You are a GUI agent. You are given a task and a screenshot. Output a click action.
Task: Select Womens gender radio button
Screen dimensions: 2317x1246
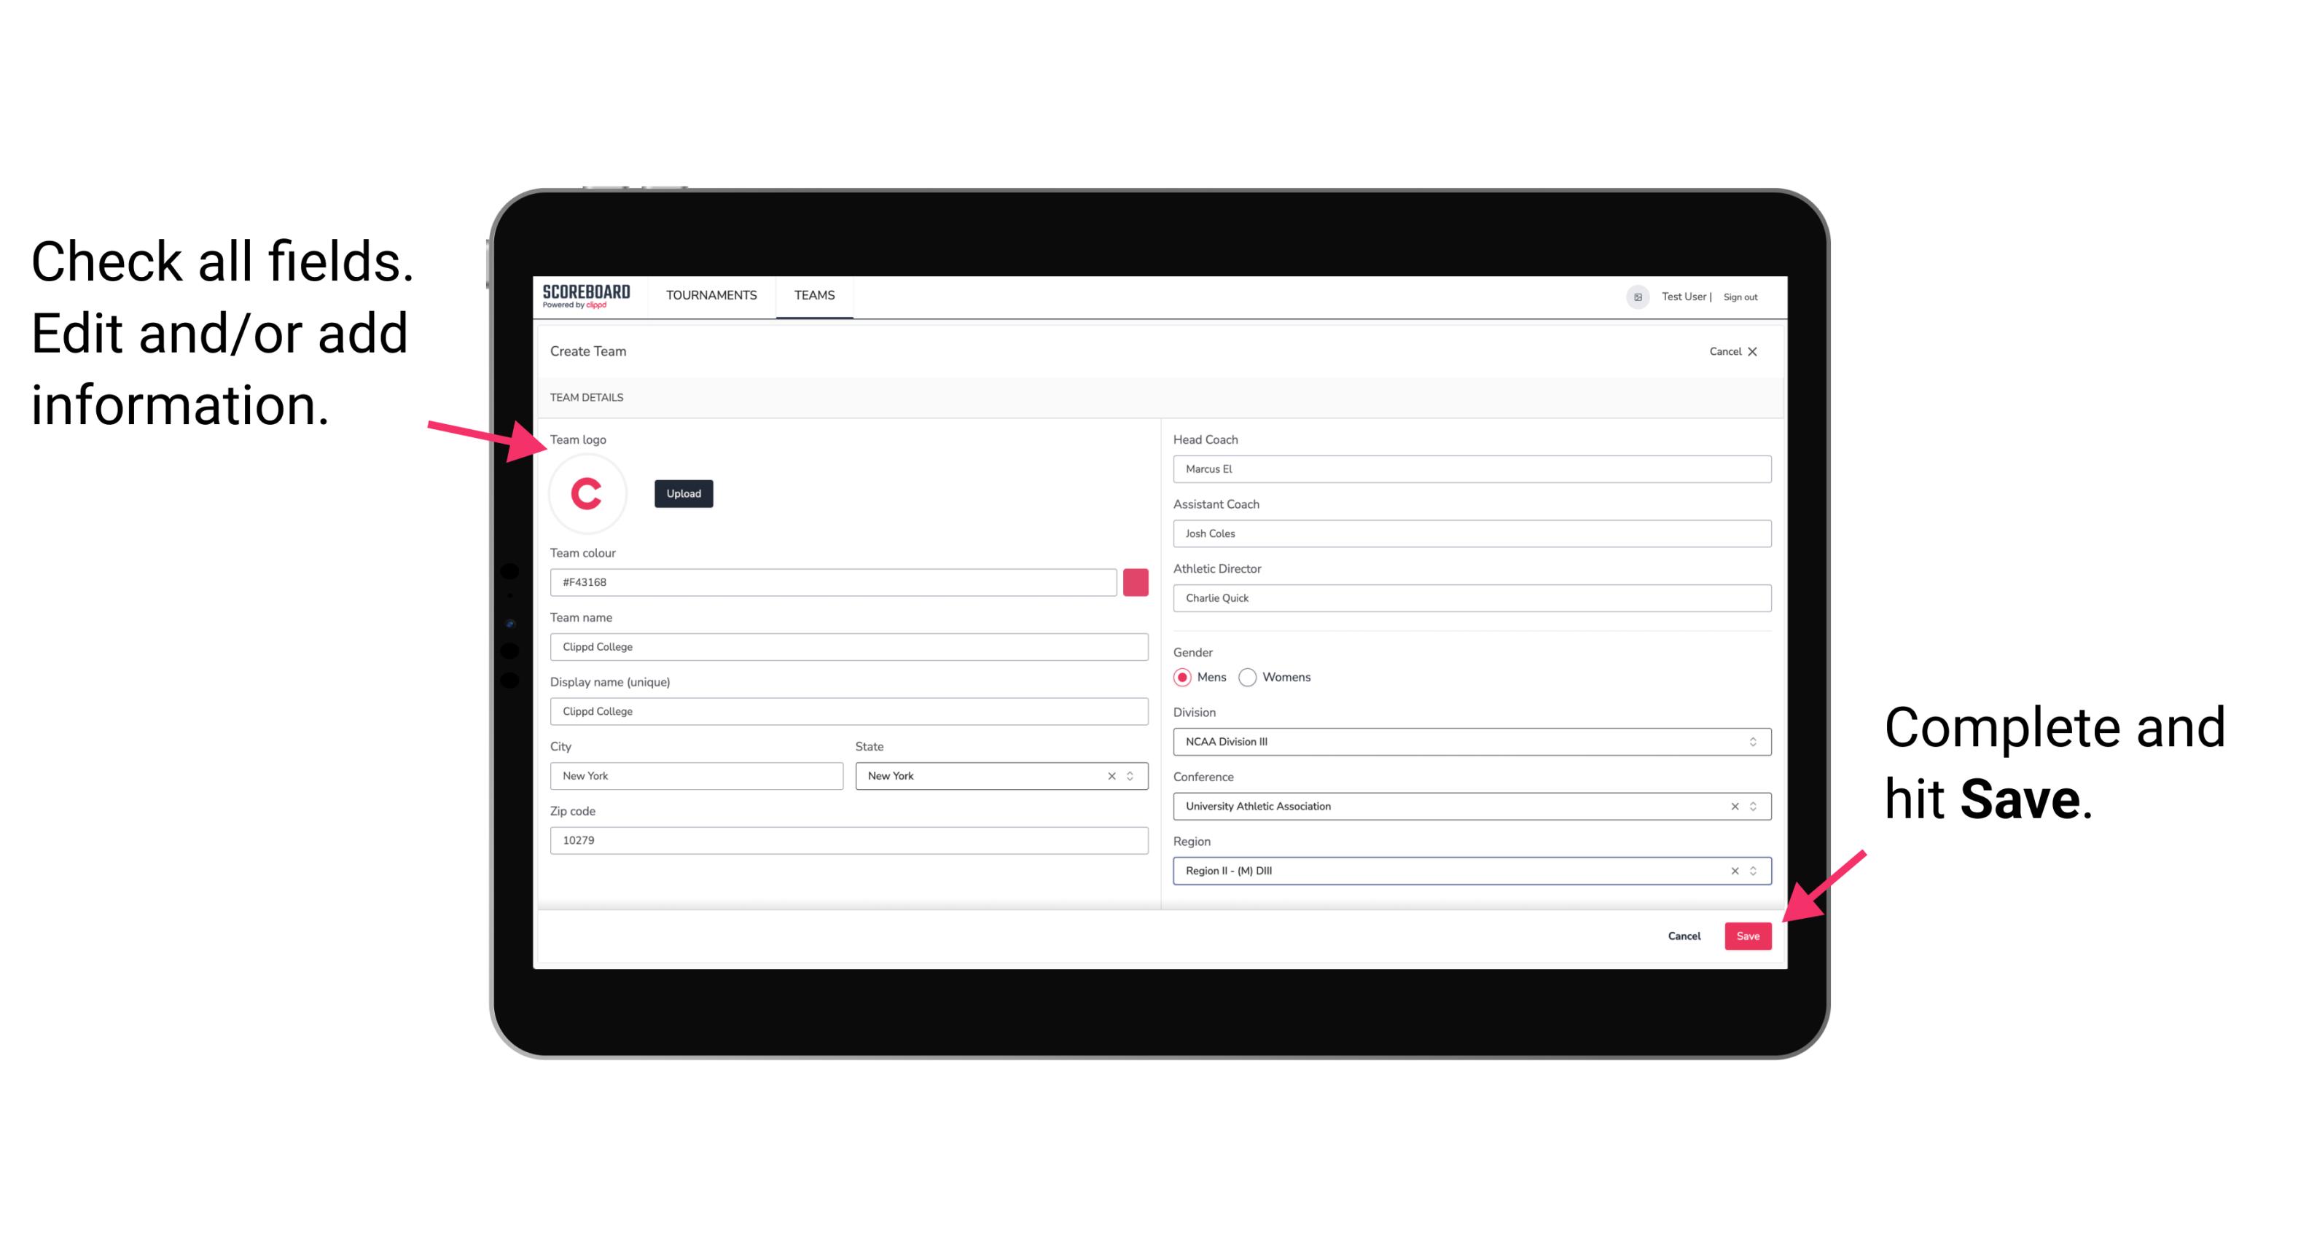coord(1251,677)
